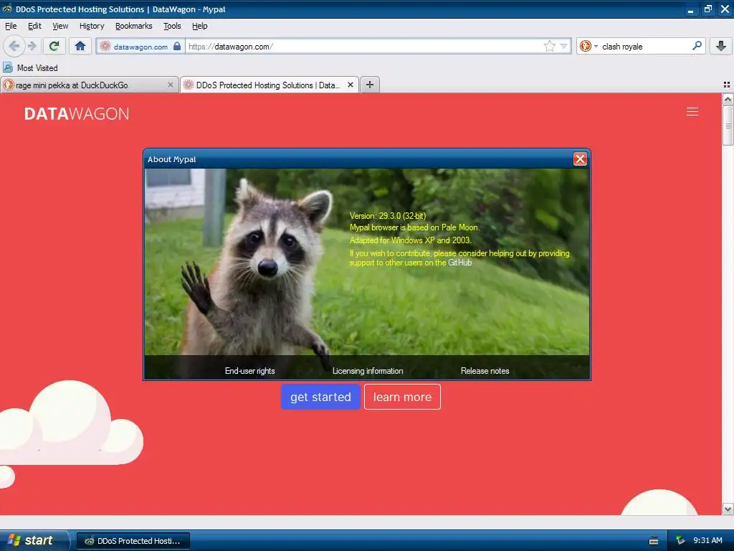This screenshot has height=551, width=734.
Task: Open the Help menu
Action: point(199,26)
